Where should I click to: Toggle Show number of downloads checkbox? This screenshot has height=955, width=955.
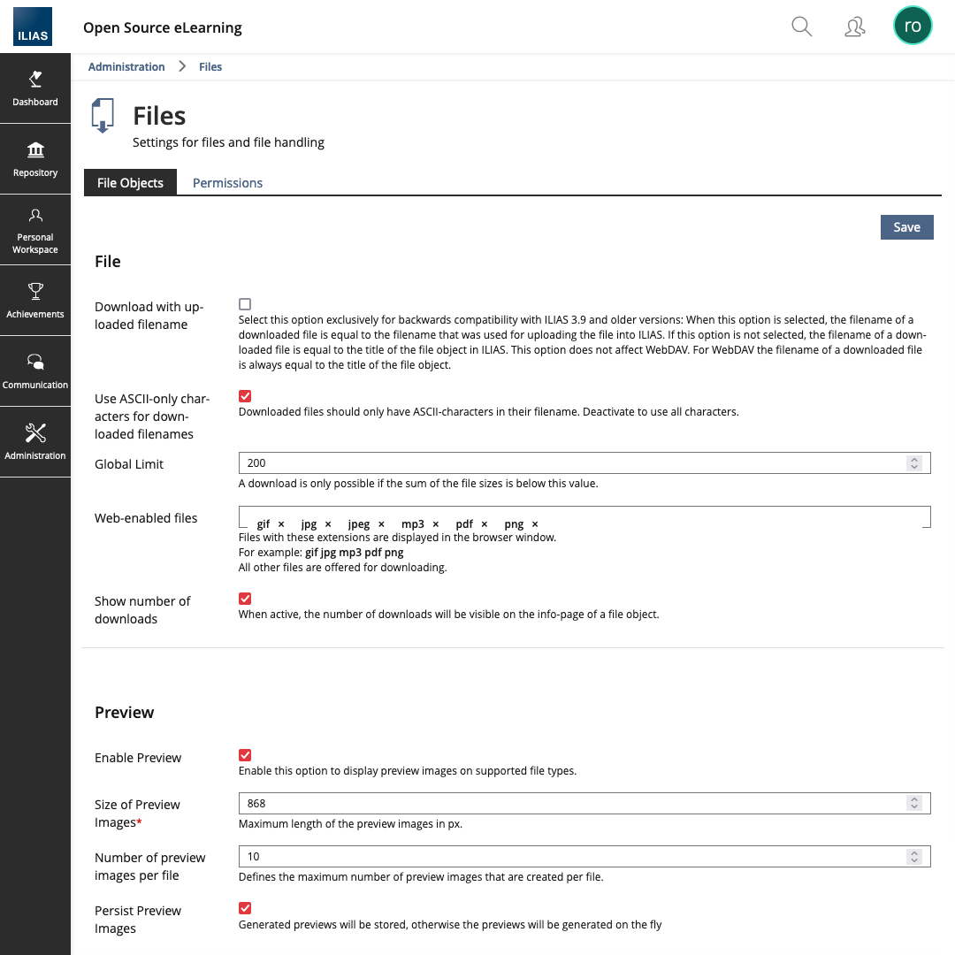245,598
